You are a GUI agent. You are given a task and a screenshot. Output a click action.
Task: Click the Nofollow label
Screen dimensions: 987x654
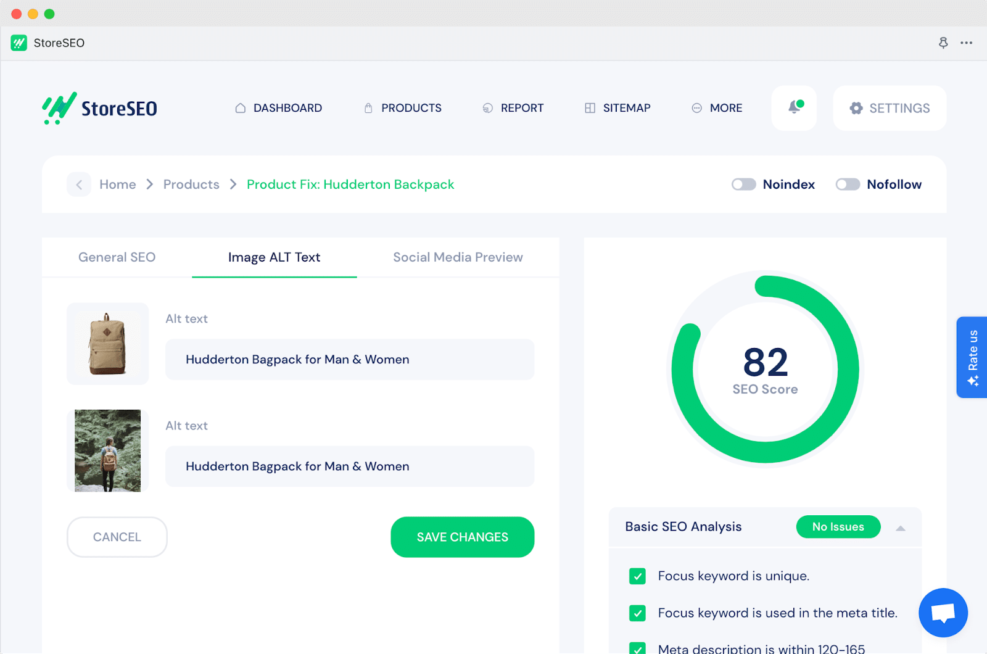pos(894,184)
